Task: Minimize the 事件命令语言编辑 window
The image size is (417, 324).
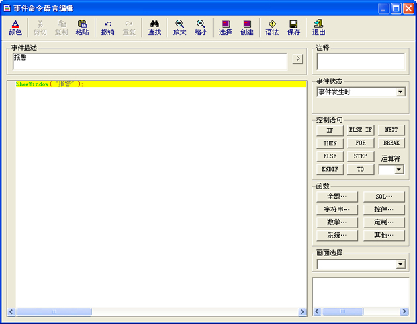Action: pyautogui.click(x=383, y=9)
